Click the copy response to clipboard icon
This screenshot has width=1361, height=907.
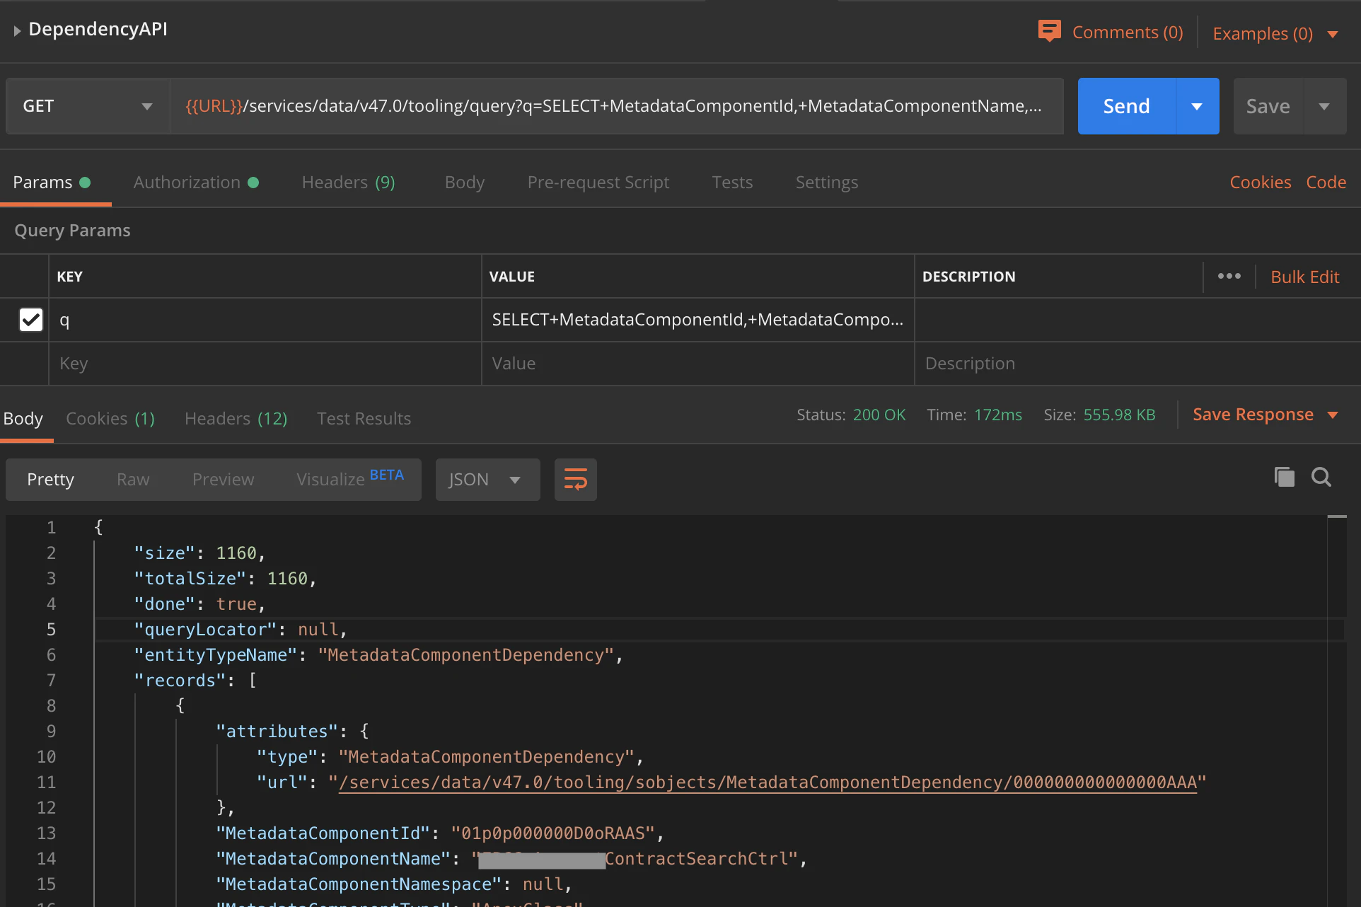[1284, 477]
